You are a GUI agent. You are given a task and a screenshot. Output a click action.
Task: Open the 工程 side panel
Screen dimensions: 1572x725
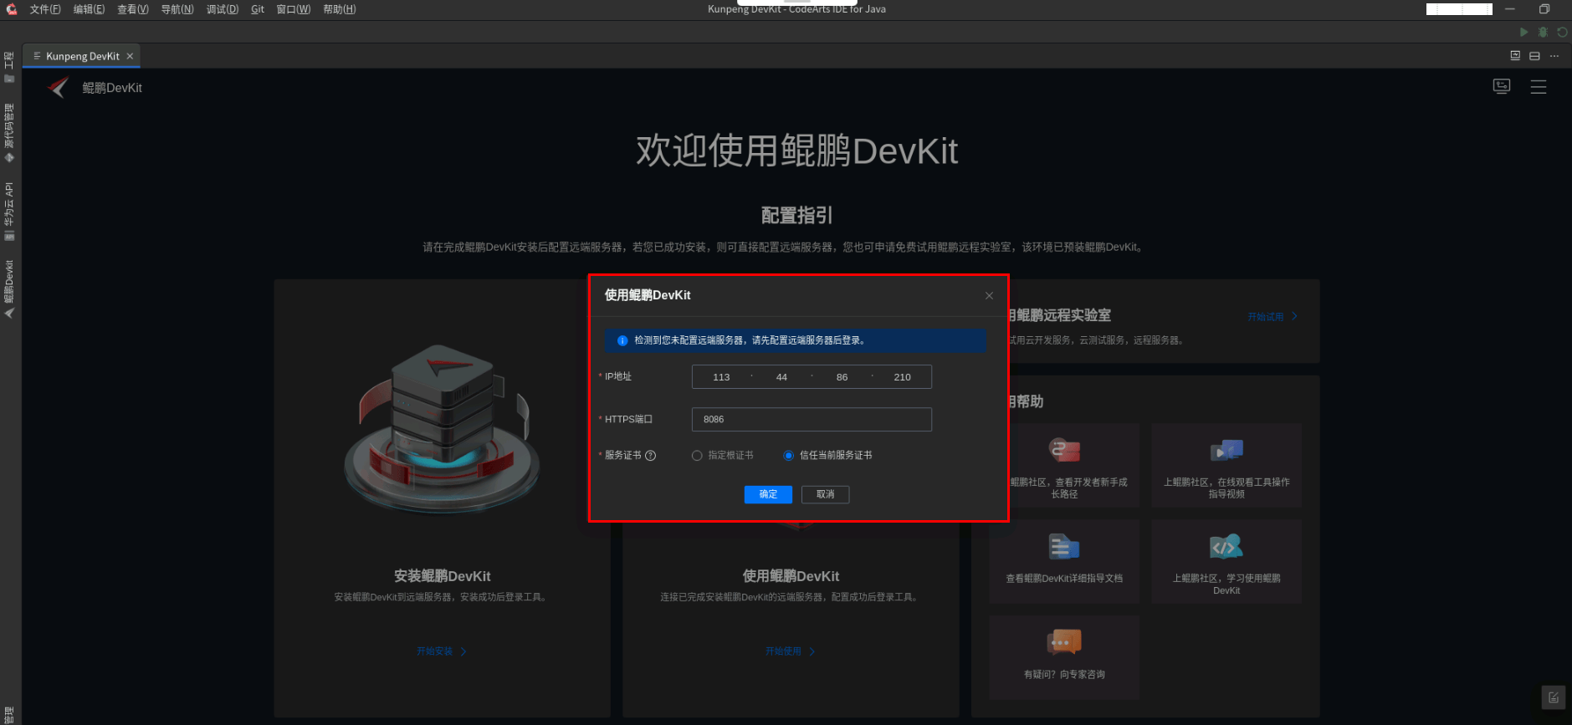tap(9, 67)
